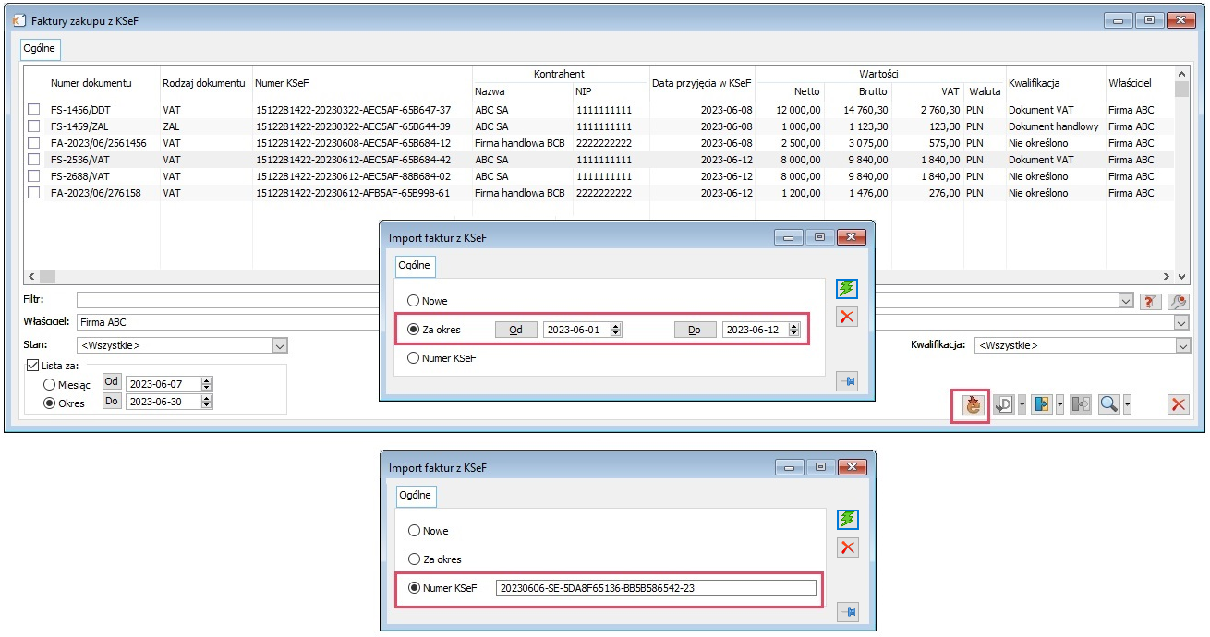Open dropdown arrow next to the D document icon
1210x637 pixels.
coord(1022,404)
